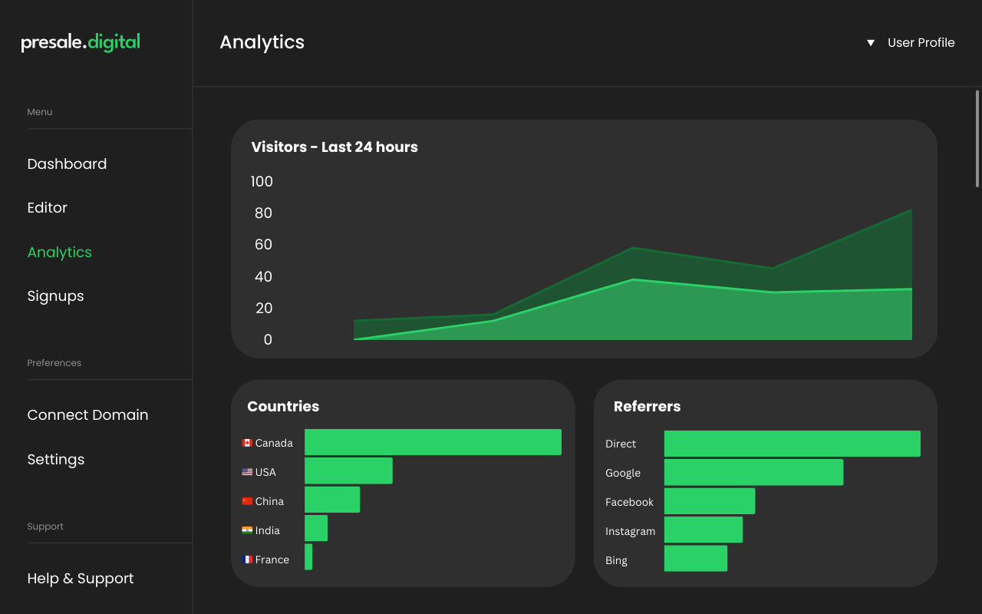Click the Canada bar in Countries chart
Image resolution: width=982 pixels, height=614 pixels.
(433, 442)
